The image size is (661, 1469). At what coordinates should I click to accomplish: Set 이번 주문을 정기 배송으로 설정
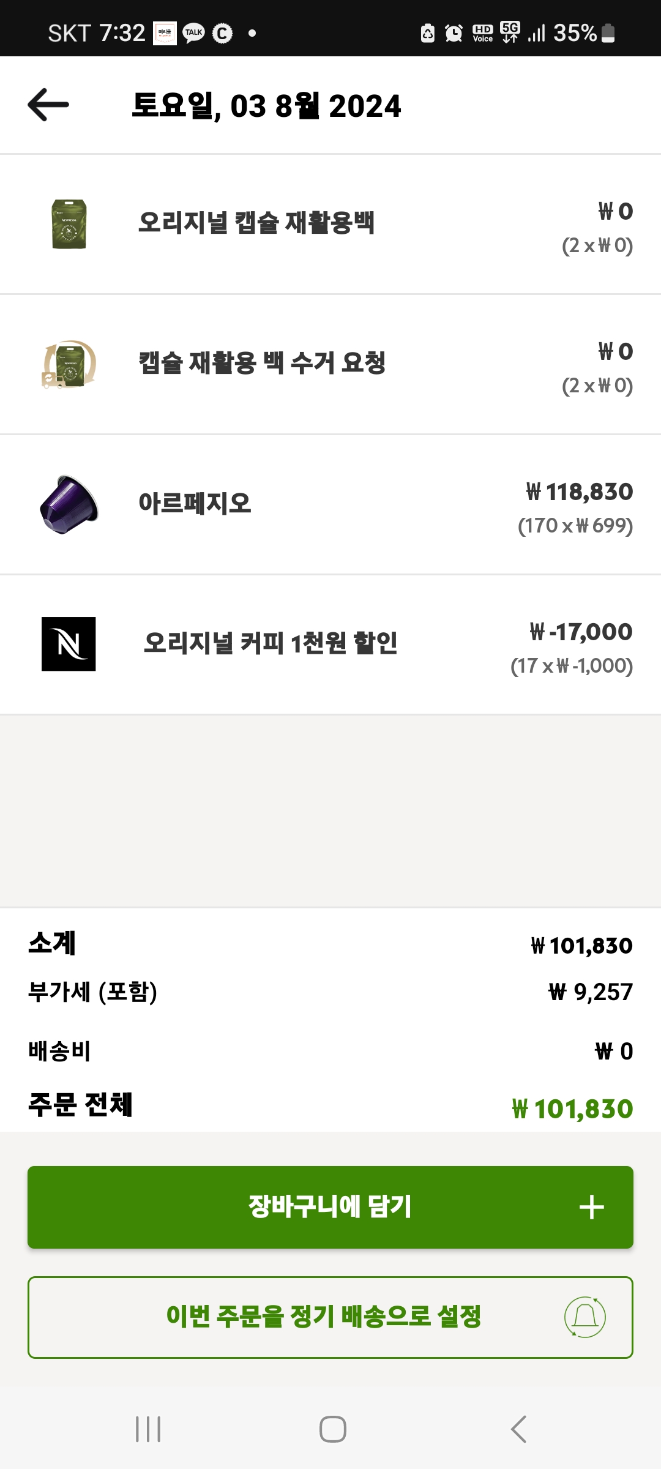click(324, 1317)
